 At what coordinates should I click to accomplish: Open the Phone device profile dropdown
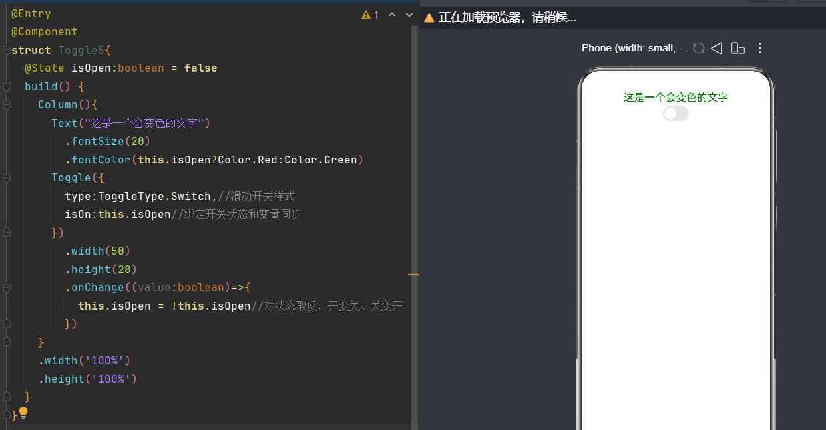click(634, 48)
